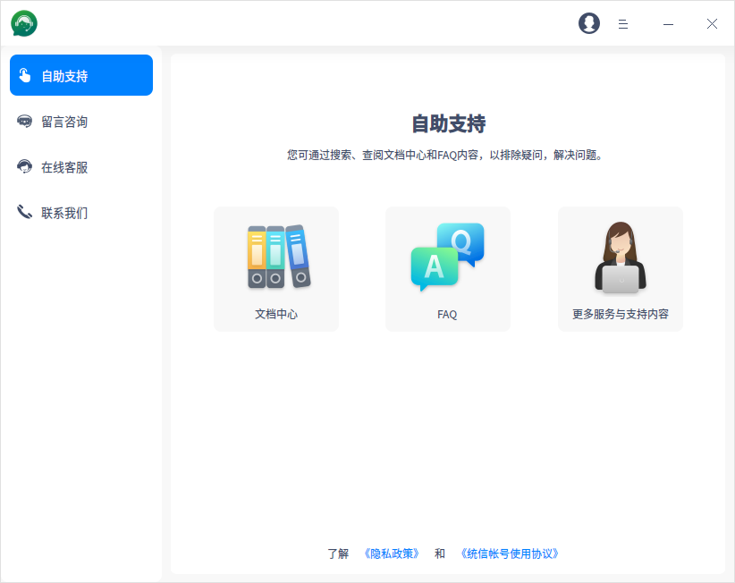Viewport: 735px width, 583px height.
Task: Select the 自助支持 sidebar tab
Action: [81, 75]
